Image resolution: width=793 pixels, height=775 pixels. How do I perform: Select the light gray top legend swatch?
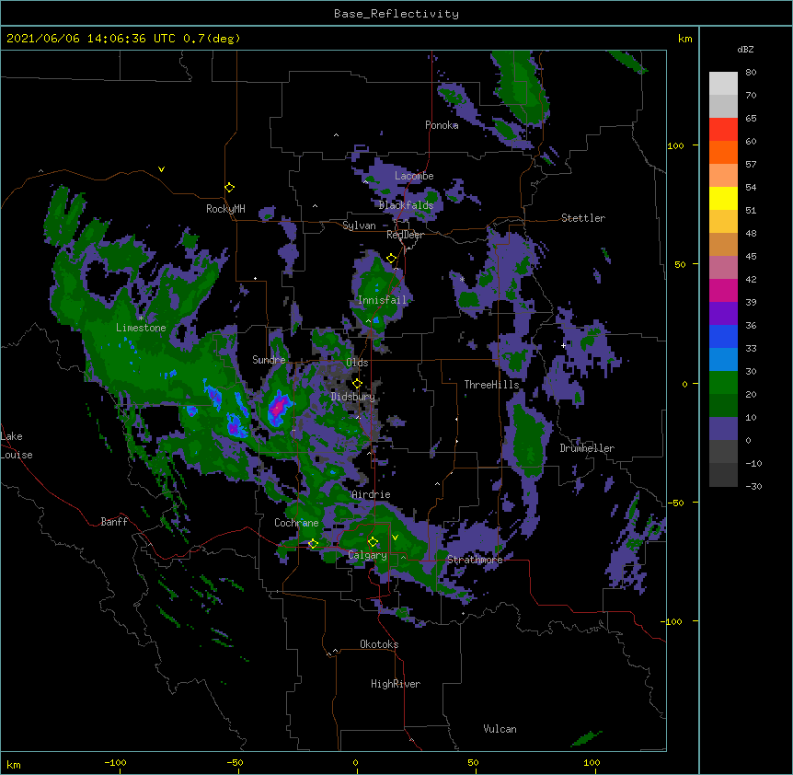click(723, 84)
